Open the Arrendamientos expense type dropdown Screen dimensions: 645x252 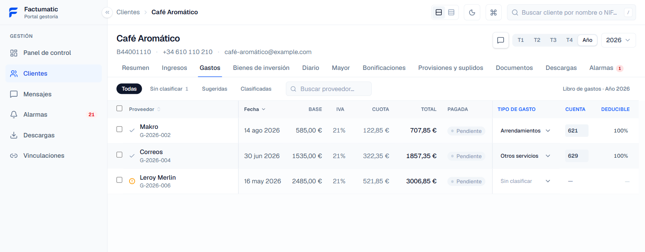(526, 131)
